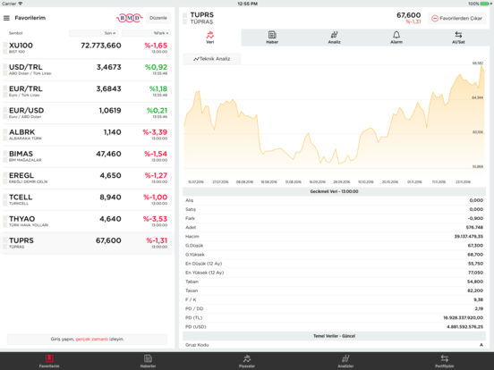Select the ALBRK row
The width and height of the screenshot is (494, 370).
tap(88, 135)
